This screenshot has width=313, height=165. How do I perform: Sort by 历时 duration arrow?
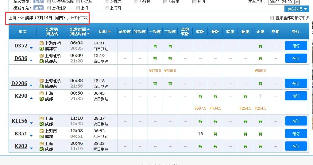109,32
